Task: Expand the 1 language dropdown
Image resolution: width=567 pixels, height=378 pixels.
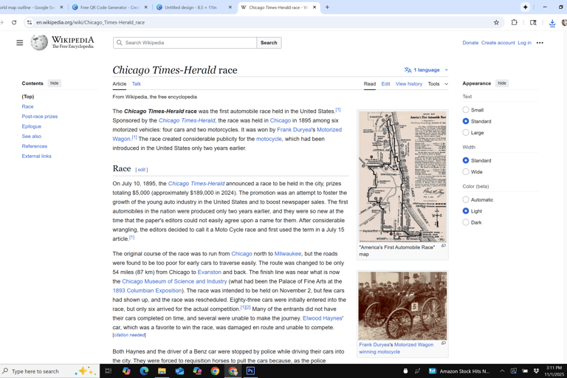Action: pyautogui.click(x=426, y=70)
